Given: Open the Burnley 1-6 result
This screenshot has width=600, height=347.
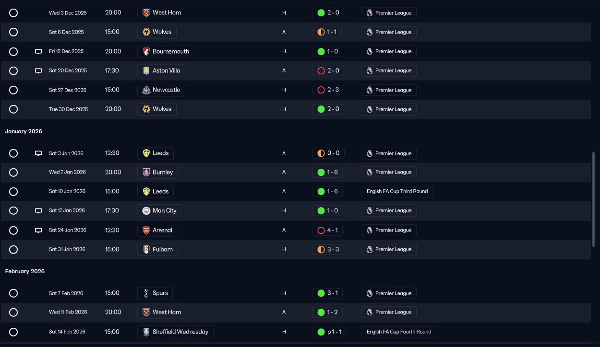Looking at the screenshot, I should pyautogui.click(x=328, y=172).
